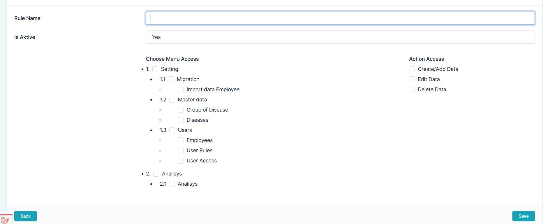
Task: Check the Users menu checkbox
Action: coord(172,130)
